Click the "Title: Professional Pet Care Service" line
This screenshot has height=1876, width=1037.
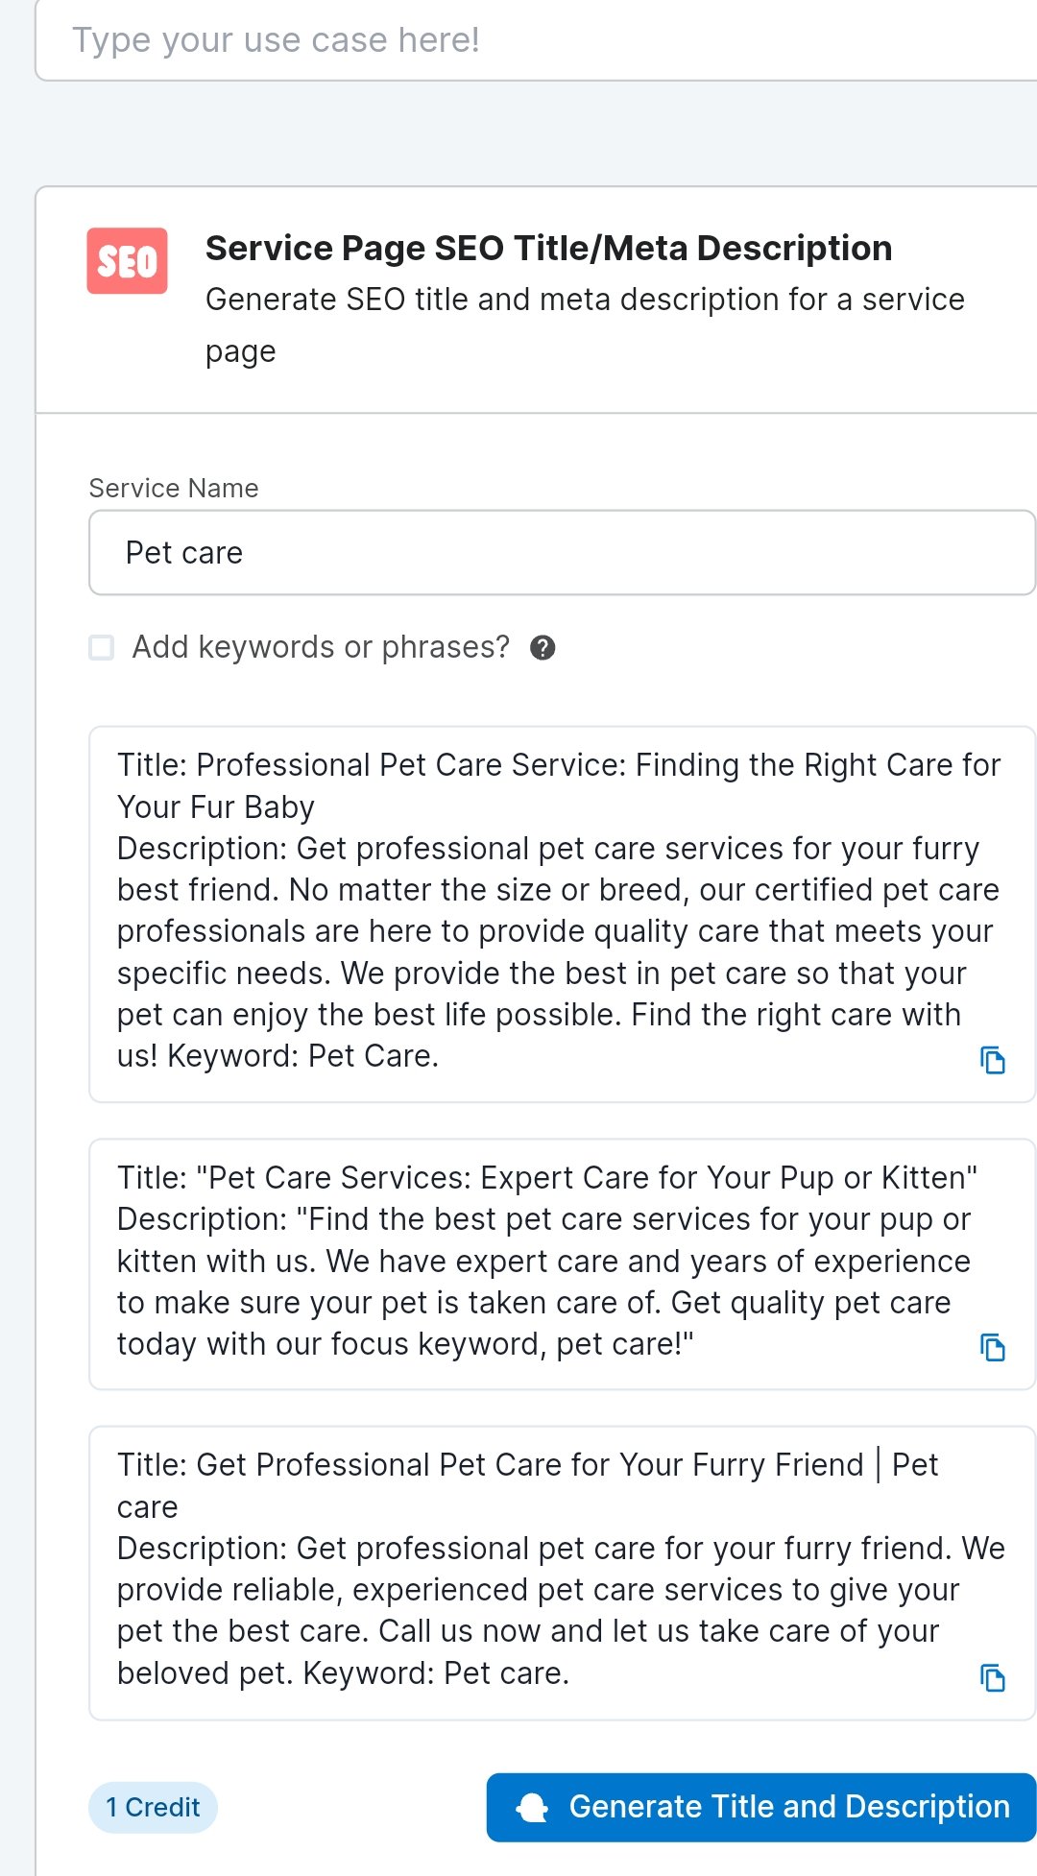pyautogui.click(x=558, y=765)
